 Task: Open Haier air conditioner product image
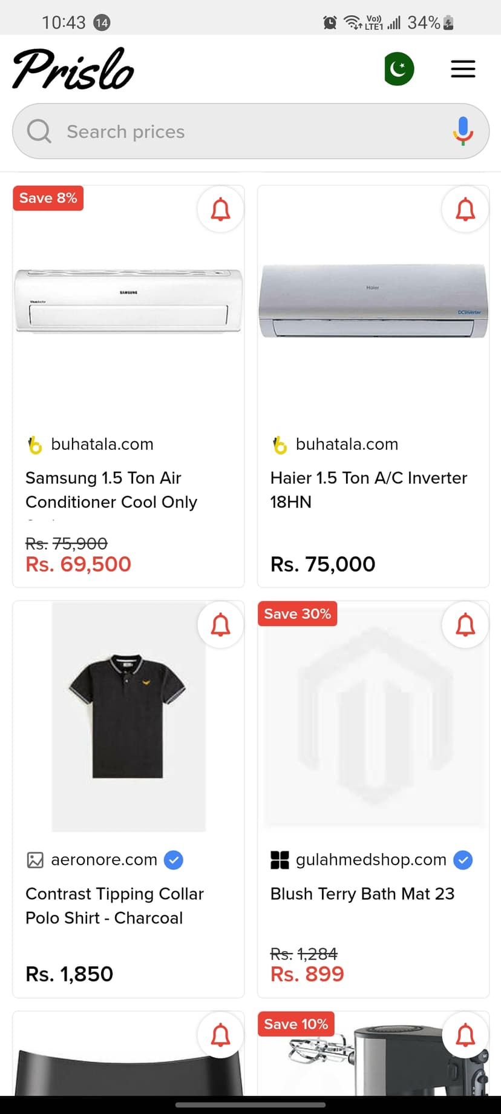(x=373, y=302)
